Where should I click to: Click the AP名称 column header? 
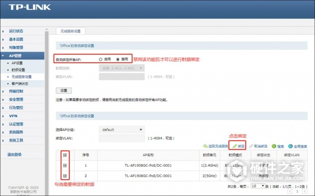tap(148, 155)
